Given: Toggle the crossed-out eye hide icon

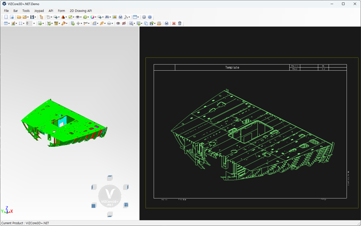Looking at the screenshot, I should (x=124, y=23).
